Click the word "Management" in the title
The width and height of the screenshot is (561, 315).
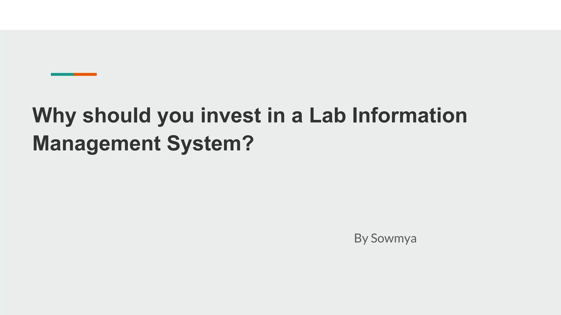(96, 144)
